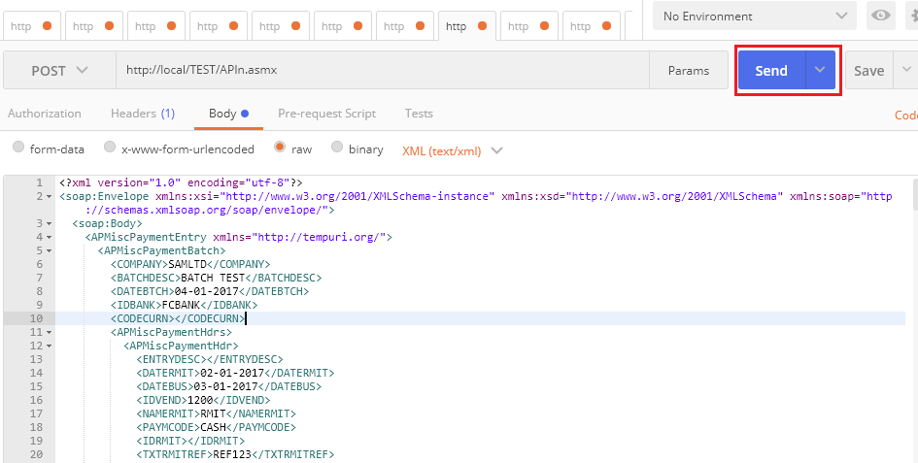This screenshot has width=918, height=463.
Task: Click the IDVEND 1200 line
Action: tap(203, 400)
